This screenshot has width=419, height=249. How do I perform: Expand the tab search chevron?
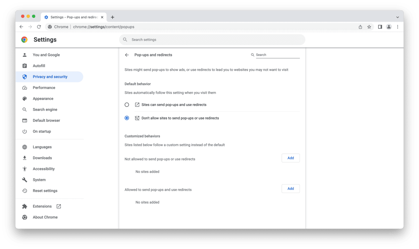[x=397, y=17]
